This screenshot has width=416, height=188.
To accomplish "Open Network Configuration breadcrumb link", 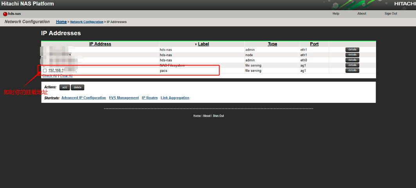I will pos(87,22).
